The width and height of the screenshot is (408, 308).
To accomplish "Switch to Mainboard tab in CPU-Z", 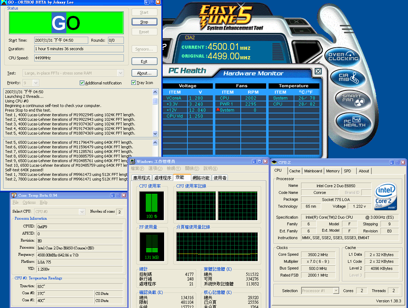I will [313, 171].
